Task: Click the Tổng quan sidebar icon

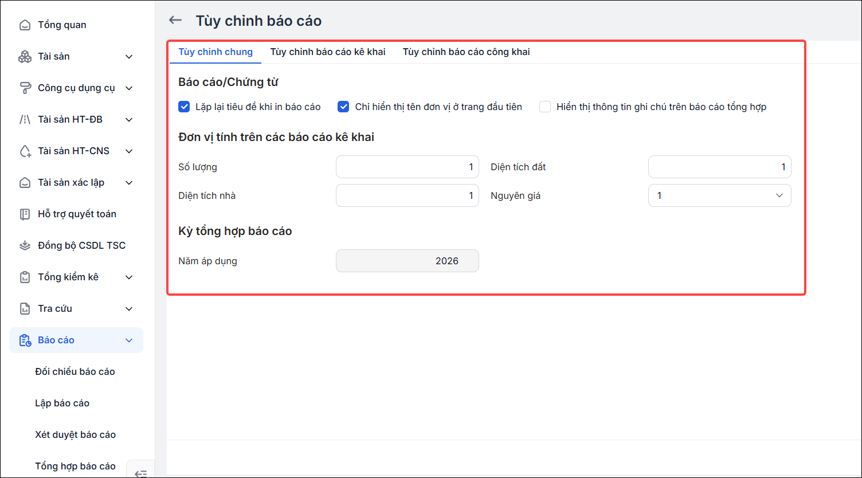Action: click(25, 25)
